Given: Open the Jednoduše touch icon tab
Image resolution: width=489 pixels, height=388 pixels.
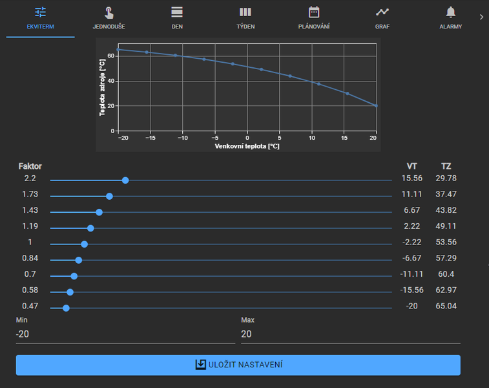Looking at the screenshot, I should pyautogui.click(x=109, y=13).
